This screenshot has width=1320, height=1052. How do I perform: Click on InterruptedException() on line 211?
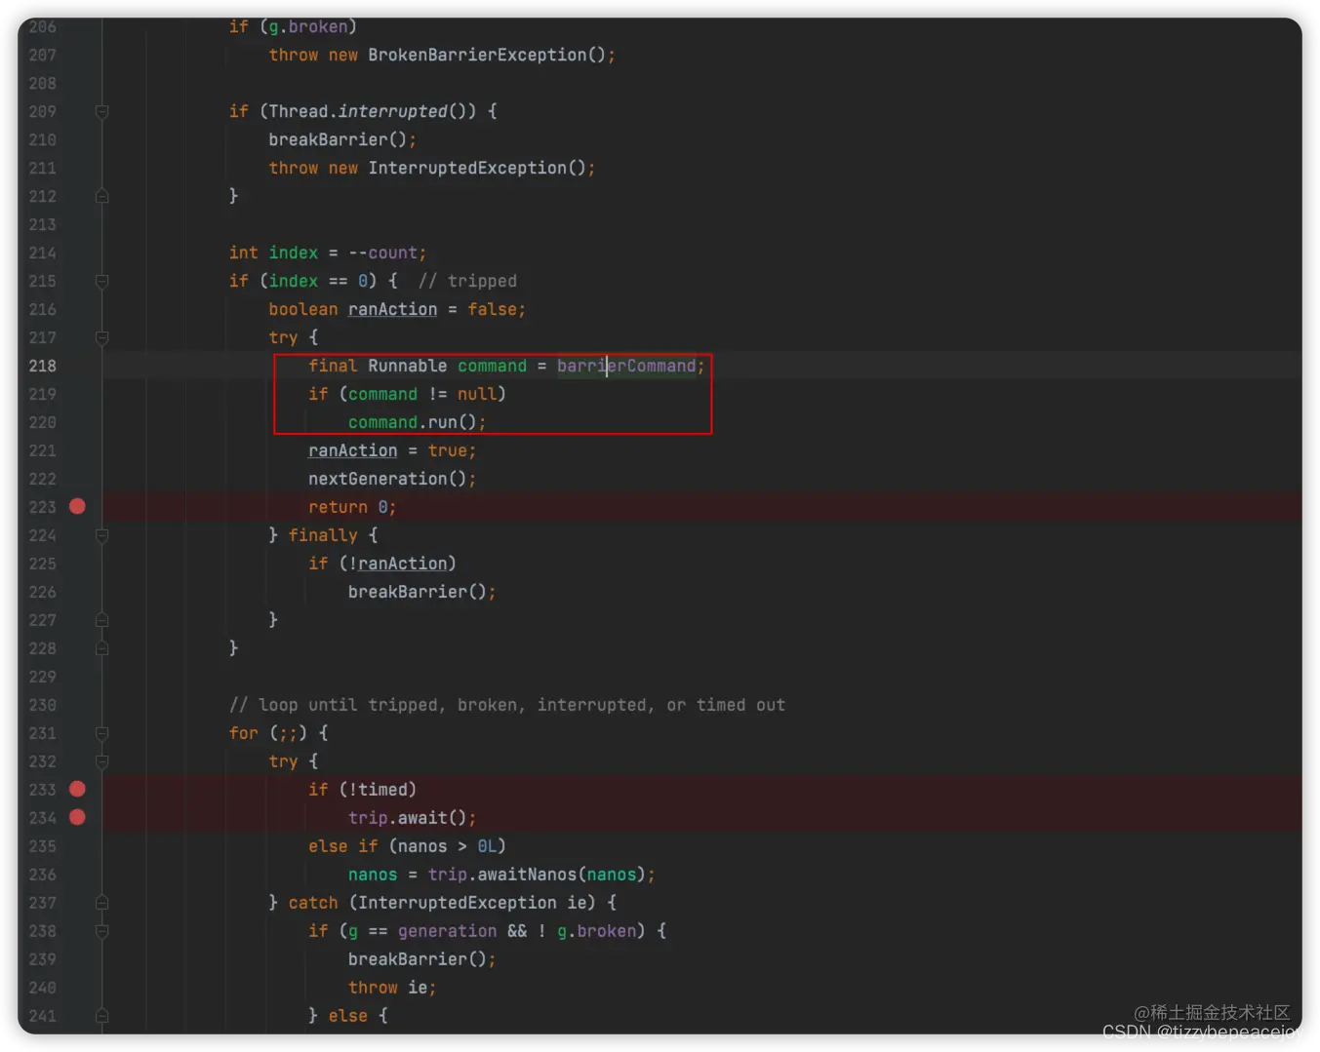(477, 168)
